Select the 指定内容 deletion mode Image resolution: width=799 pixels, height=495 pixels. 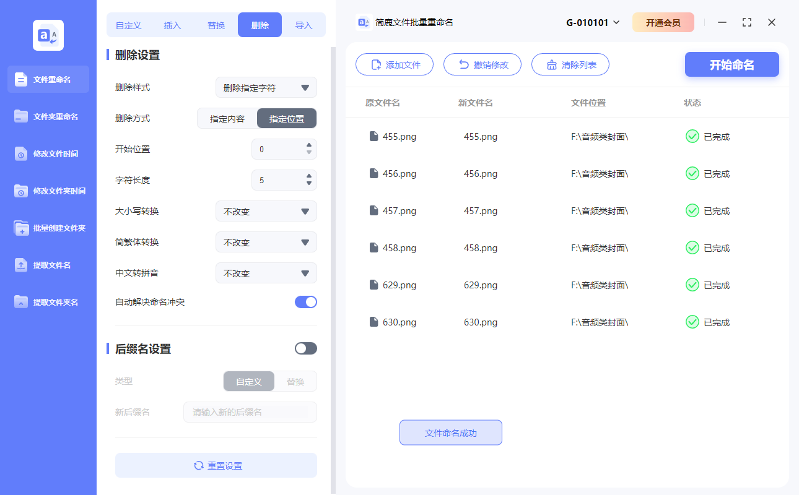coord(227,118)
